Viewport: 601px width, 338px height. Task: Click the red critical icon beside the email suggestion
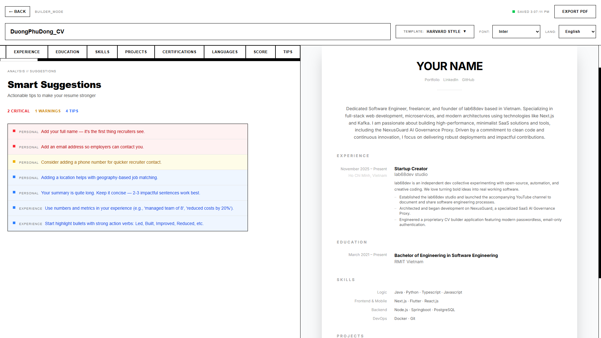point(14,146)
